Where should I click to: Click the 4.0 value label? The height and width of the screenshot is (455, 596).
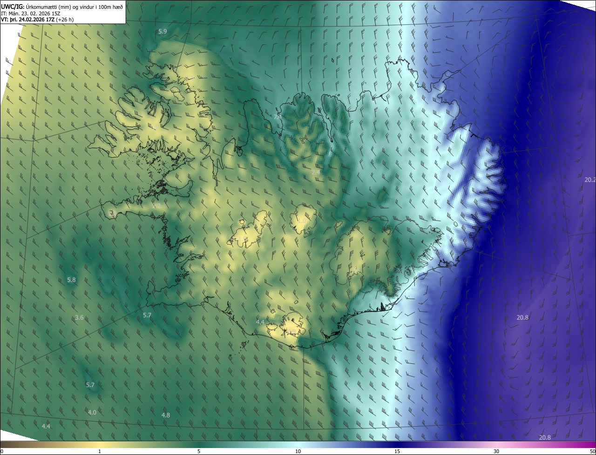pyautogui.click(x=92, y=413)
